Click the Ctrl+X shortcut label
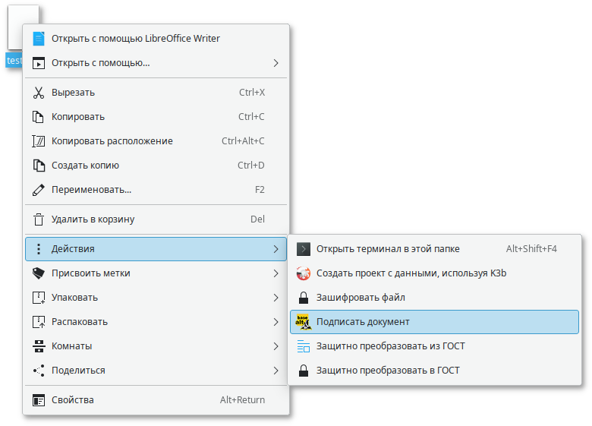This screenshot has height=426, width=592. coord(252,93)
